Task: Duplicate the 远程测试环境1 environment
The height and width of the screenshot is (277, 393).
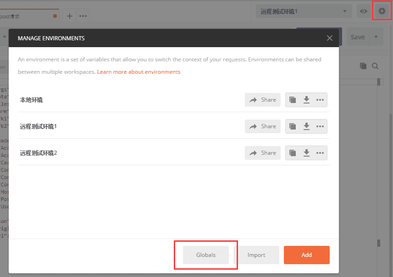Action: (x=293, y=126)
